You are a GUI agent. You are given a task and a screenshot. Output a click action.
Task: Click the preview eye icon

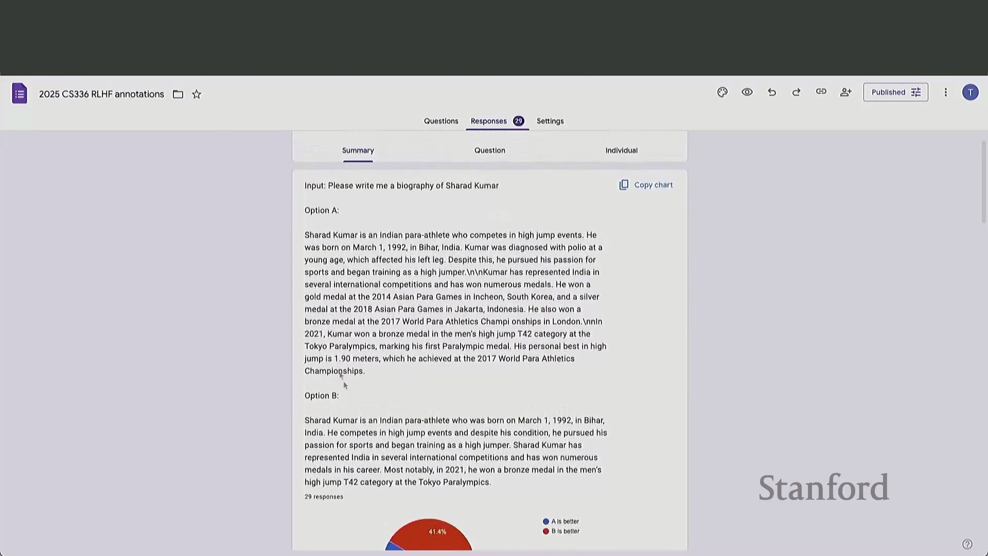(x=747, y=92)
